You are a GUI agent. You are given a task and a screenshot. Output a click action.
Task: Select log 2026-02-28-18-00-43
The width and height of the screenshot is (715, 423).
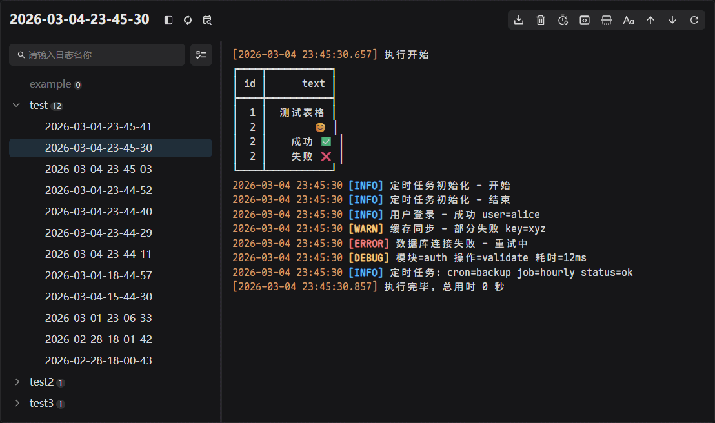[x=98, y=360]
